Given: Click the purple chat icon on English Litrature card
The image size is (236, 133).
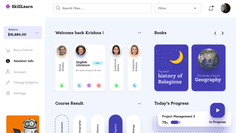Looking at the screenshot, I should [89, 85].
